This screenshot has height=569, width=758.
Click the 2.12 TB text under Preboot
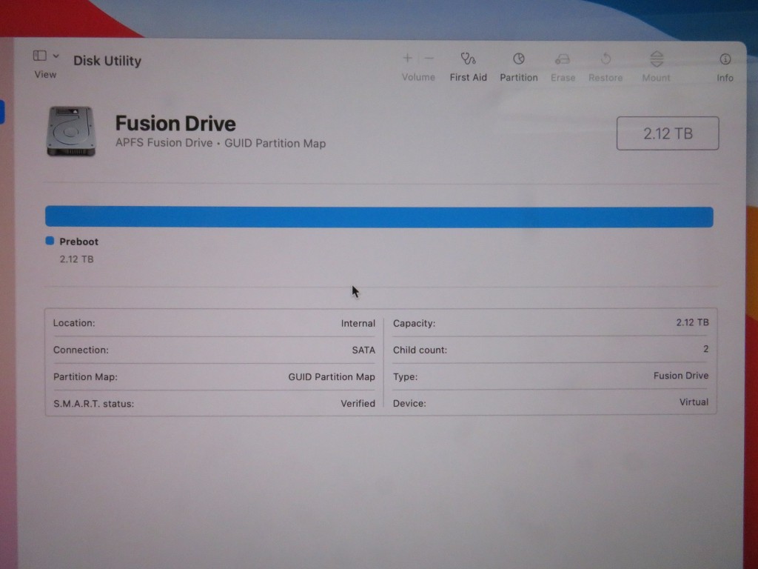(x=76, y=259)
